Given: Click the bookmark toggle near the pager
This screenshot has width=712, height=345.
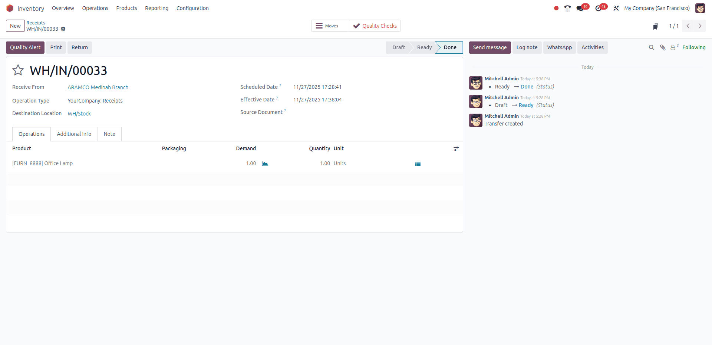Looking at the screenshot, I should (x=656, y=26).
